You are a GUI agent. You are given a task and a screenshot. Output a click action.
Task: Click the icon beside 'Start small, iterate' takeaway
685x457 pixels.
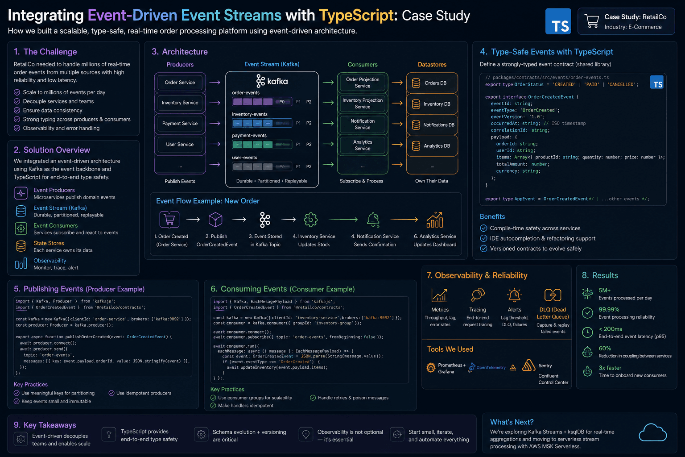[397, 434]
